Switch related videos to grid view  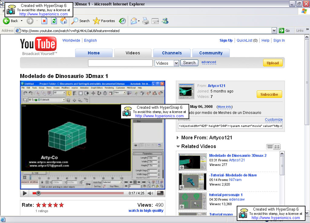(277, 147)
